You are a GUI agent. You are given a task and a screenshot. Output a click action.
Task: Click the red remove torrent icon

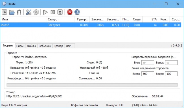point(70,12)
